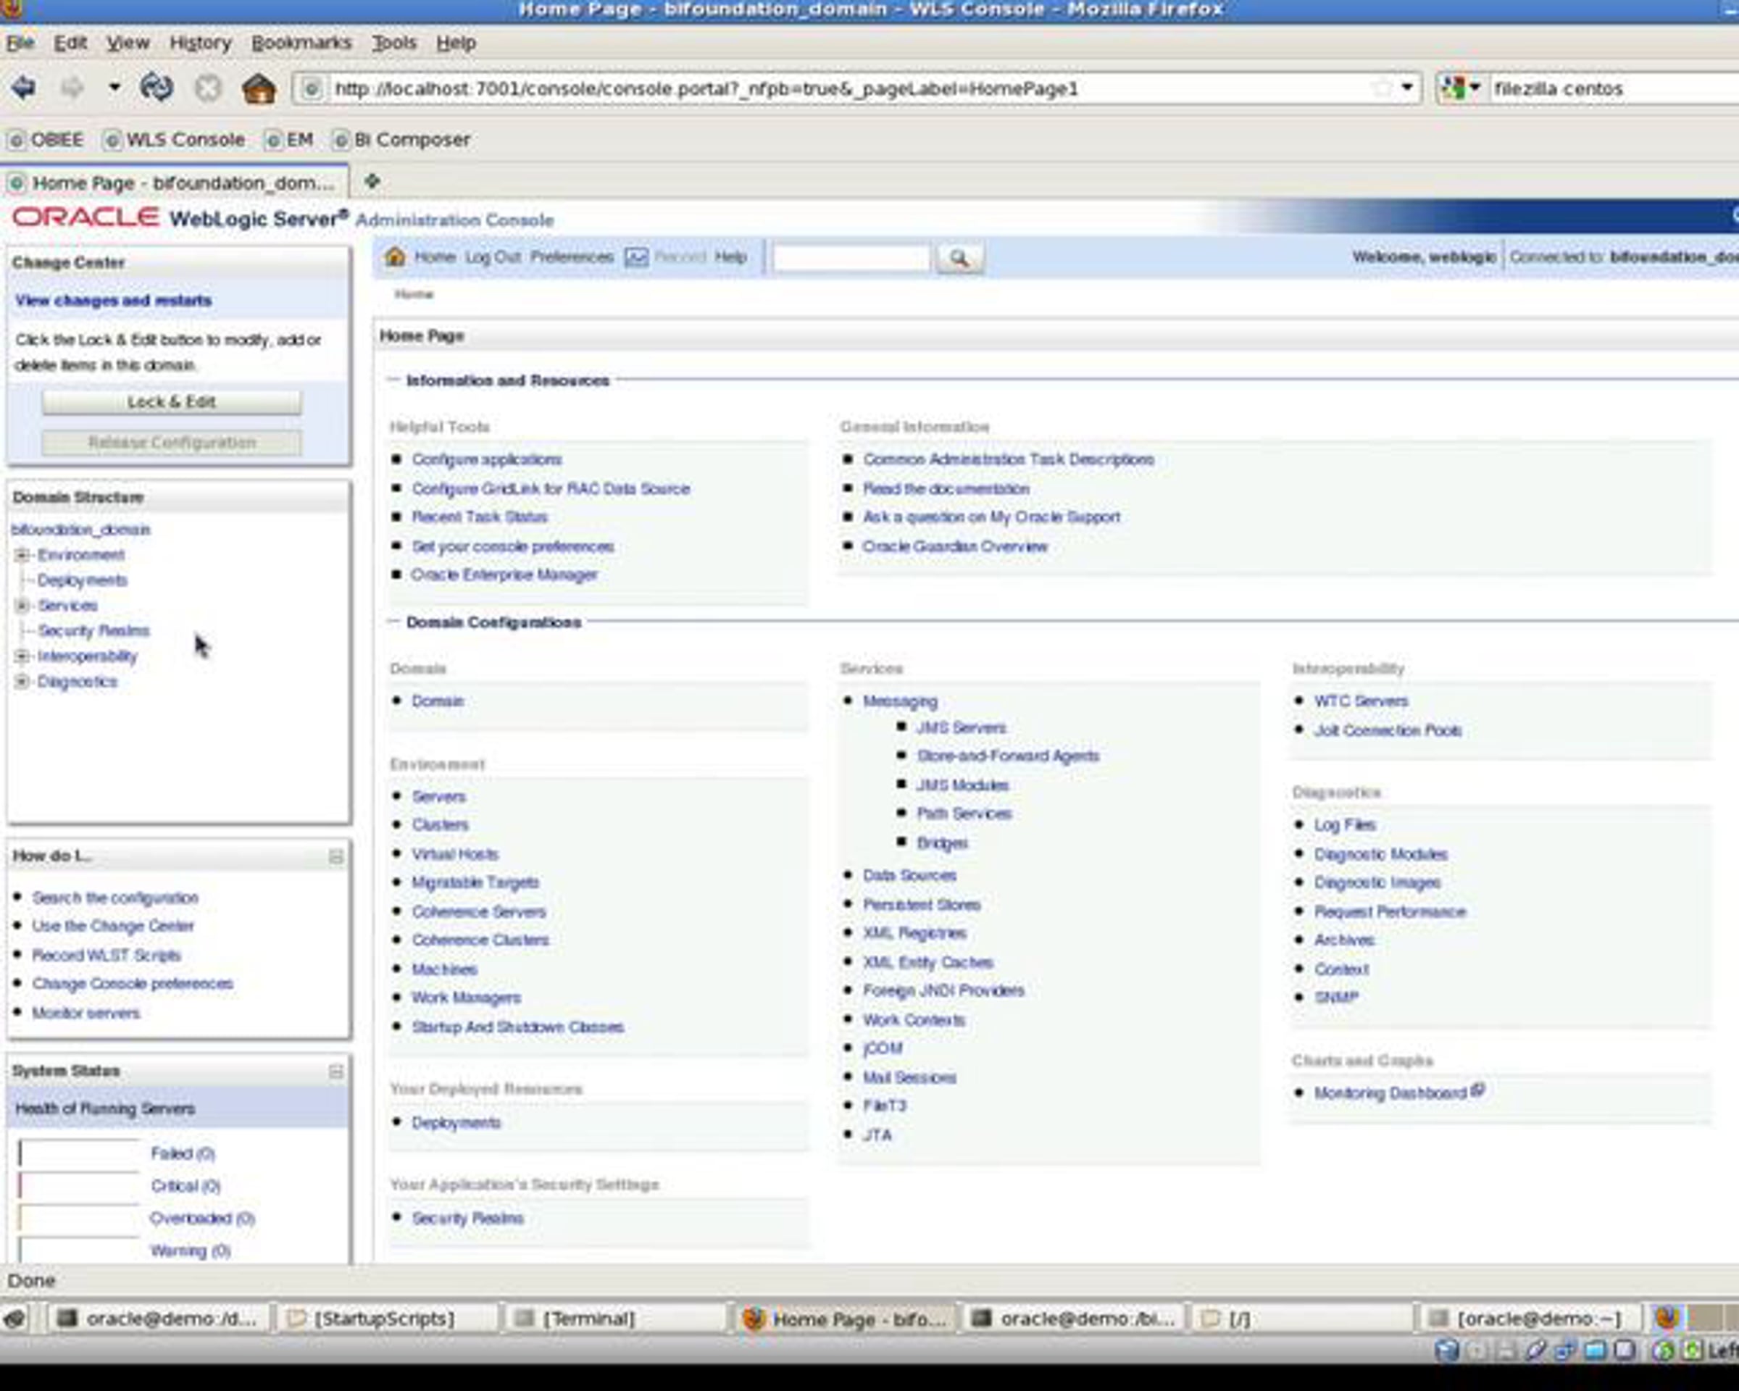Expand the Services tree node

[22, 605]
